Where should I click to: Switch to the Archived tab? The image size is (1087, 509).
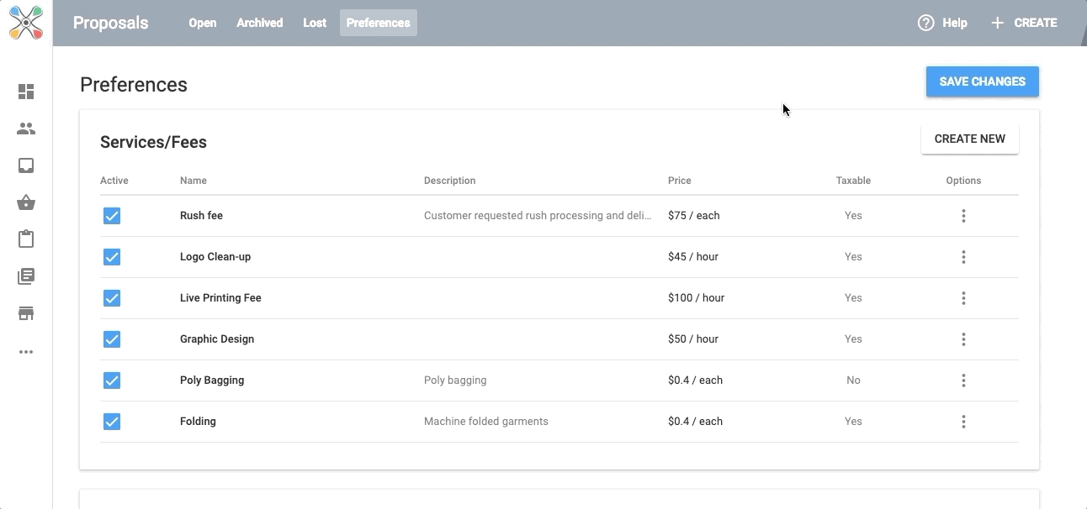[259, 23]
